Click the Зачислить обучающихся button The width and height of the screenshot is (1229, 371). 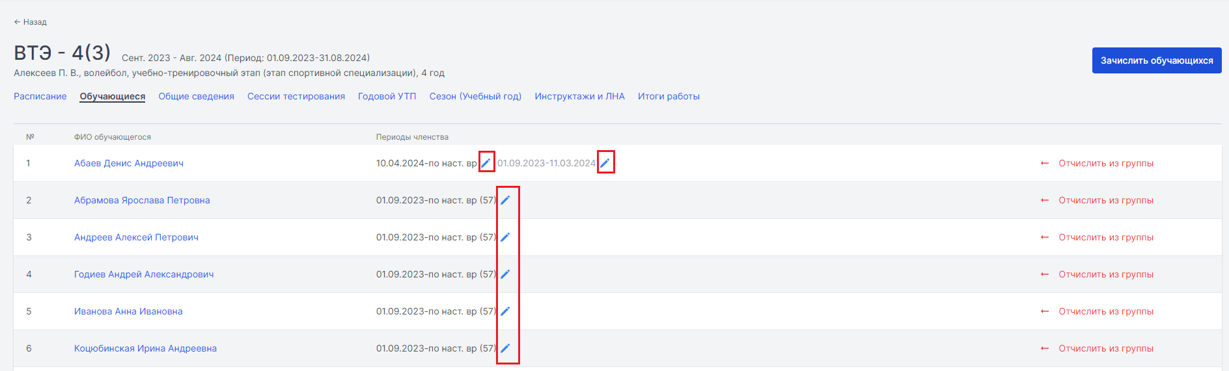pyautogui.click(x=1157, y=60)
